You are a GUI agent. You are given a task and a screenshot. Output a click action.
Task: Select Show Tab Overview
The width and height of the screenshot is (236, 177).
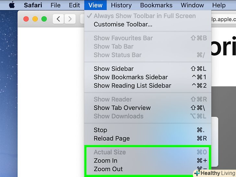122,108
